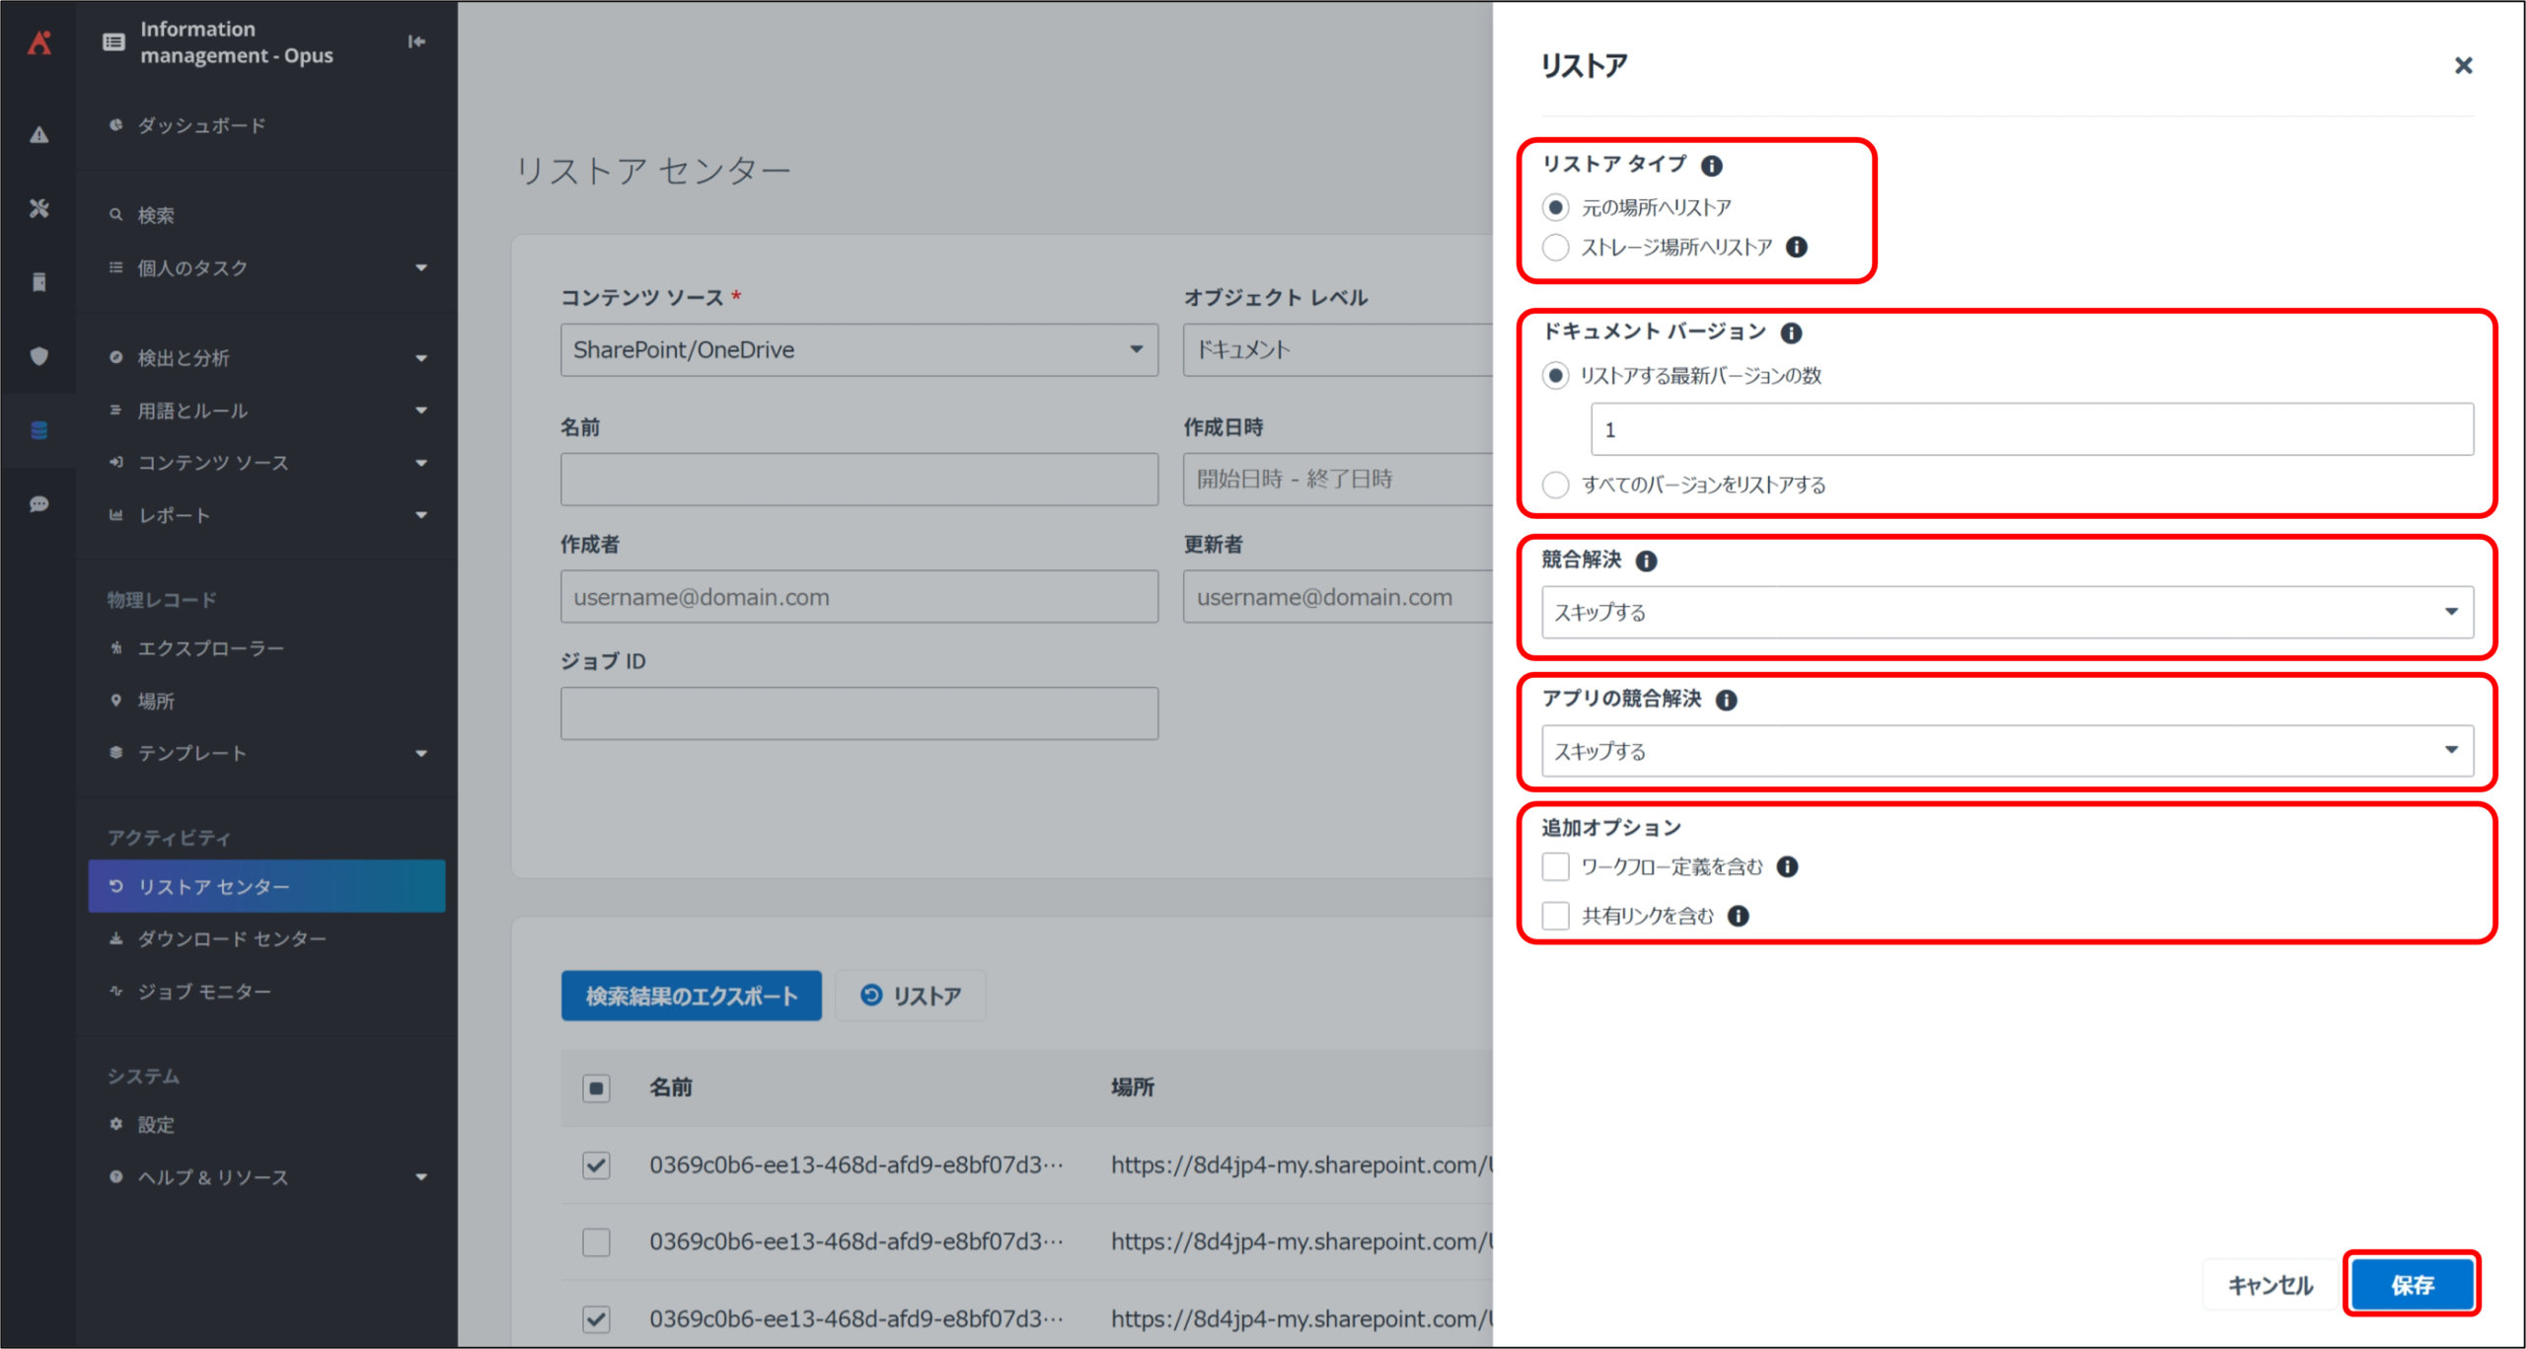The width and height of the screenshot is (2526, 1349).
Task: Click the shield icon in left rail
Action: coord(38,356)
